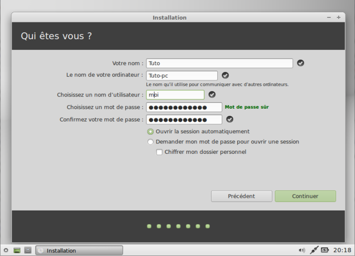Click the checkmark icon beside username field

212,94
